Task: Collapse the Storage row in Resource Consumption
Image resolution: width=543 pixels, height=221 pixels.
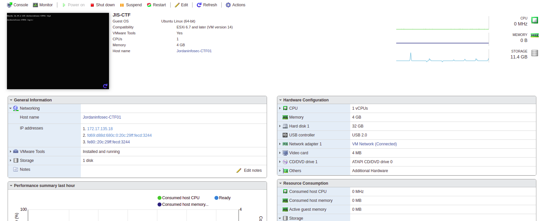Action: (280, 218)
